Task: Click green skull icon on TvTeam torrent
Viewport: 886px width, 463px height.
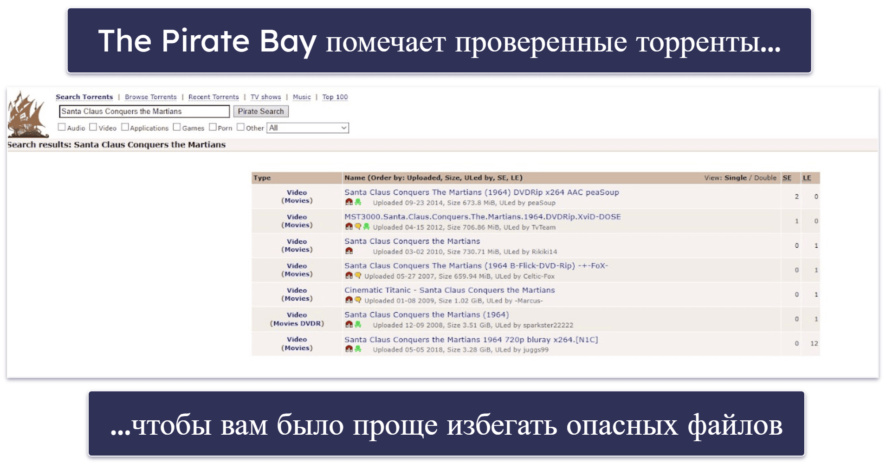Action: click(x=367, y=227)
